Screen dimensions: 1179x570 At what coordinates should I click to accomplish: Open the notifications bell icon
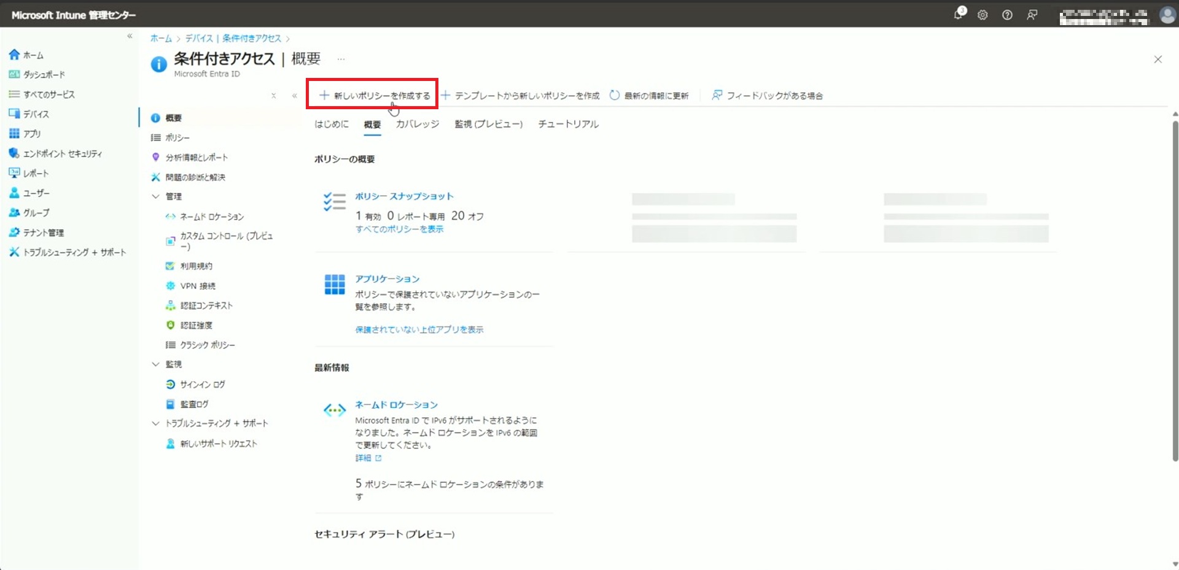958,15
